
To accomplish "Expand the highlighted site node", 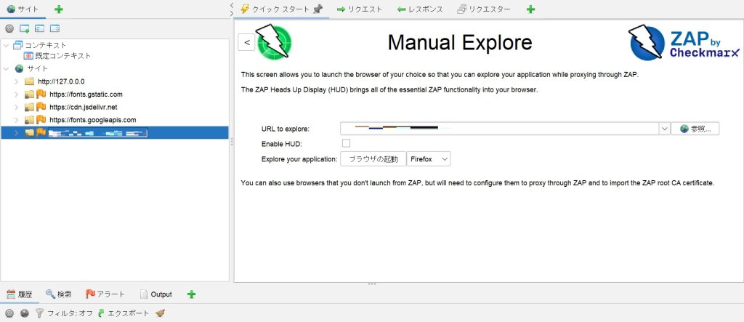I will (x=16, y=132).
